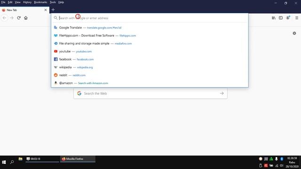Select reddit suggestion
The height and width of the screenshot is (169, 301).
[x=150, y=75]
